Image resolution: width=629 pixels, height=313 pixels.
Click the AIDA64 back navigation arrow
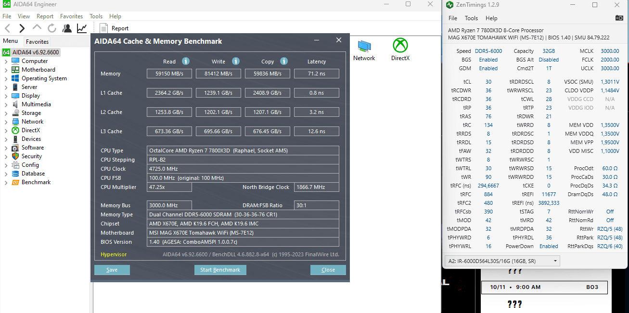point(7,28)
